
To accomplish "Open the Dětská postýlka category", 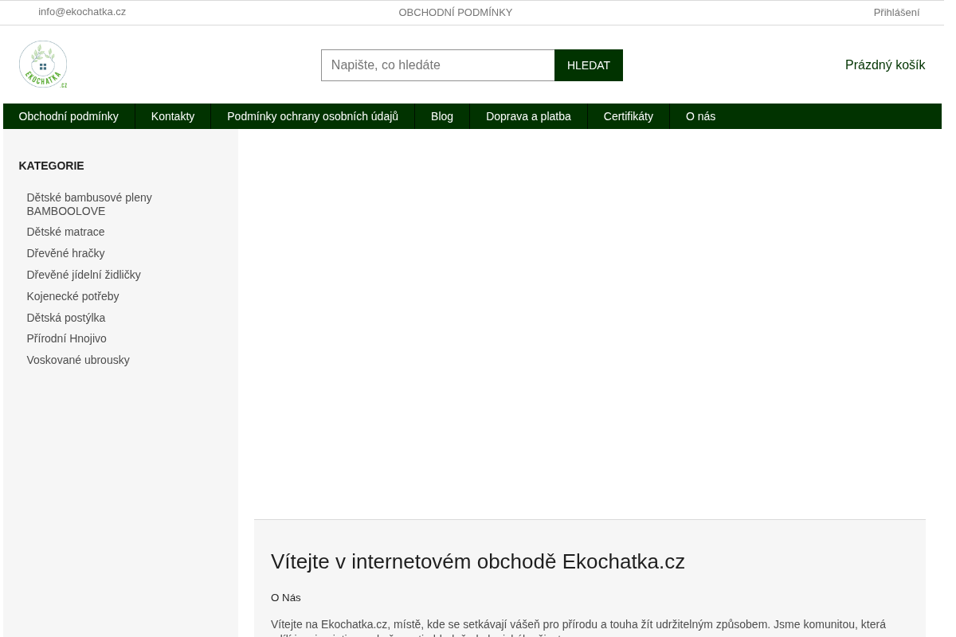I will pos(66,318).
